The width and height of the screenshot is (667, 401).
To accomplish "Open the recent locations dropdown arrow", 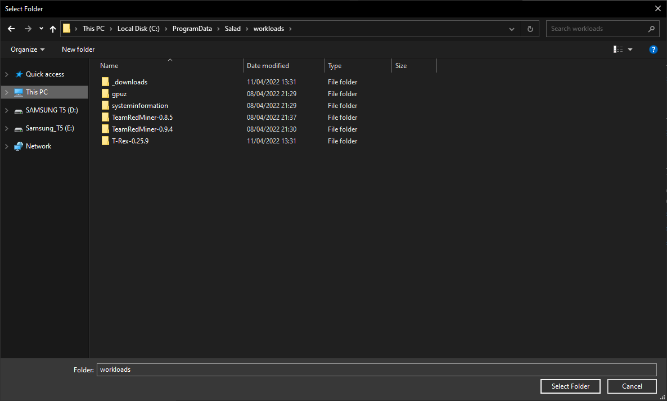I will [x=41, y=29].
